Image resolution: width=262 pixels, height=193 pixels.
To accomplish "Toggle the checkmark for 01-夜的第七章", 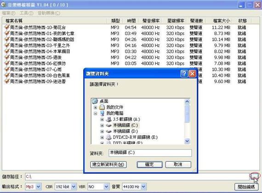I will pyautogui.click(x=7, y=33).
